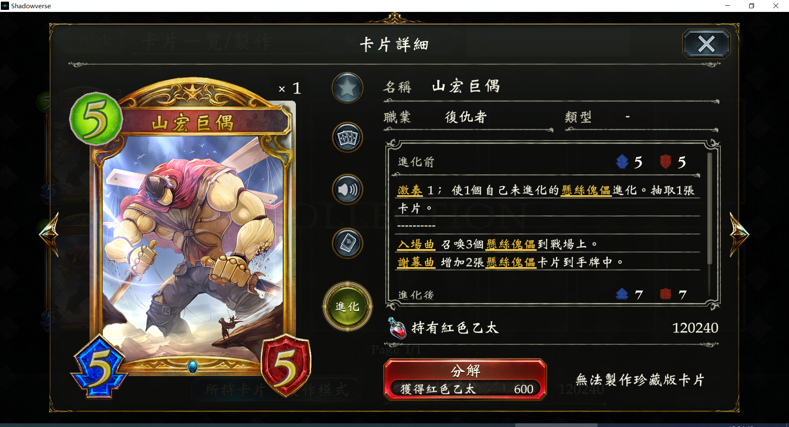The image size is (789, 427).
Task: Click the red 分解 liquefy button
Action: tap(465, 379)
